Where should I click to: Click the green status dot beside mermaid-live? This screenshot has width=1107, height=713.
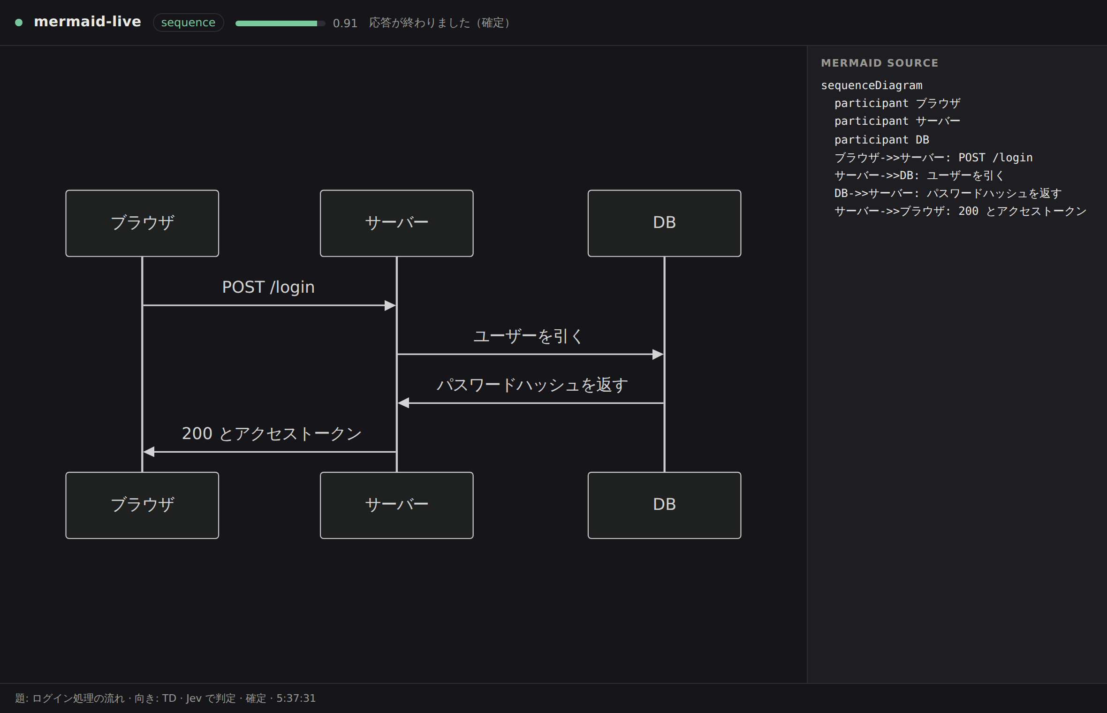[19, 23]
